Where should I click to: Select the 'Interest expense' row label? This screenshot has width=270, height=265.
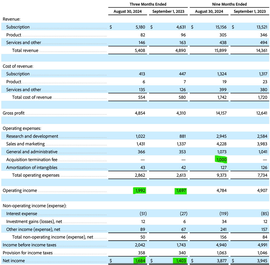tap(22, 214)
